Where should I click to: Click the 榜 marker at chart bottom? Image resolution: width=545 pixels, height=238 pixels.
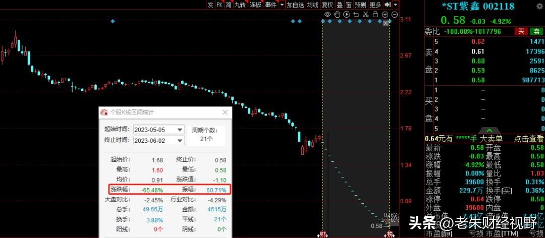(x=389, y=235)
